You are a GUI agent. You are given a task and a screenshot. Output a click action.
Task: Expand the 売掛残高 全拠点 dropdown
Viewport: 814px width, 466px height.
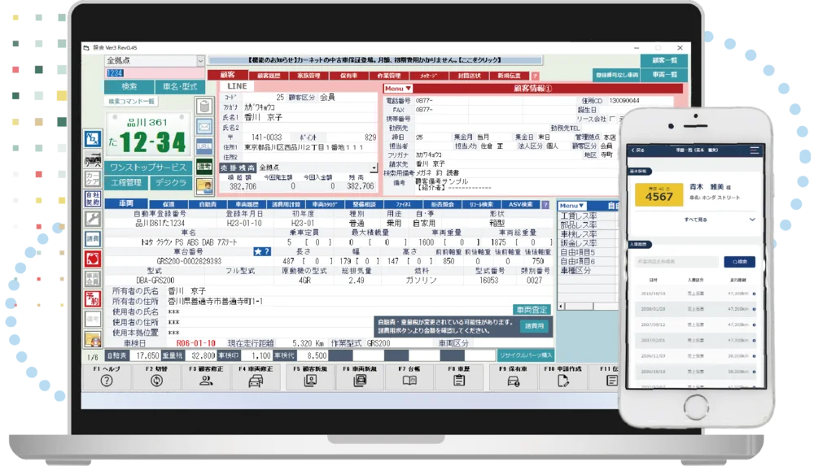coord(374,168)
